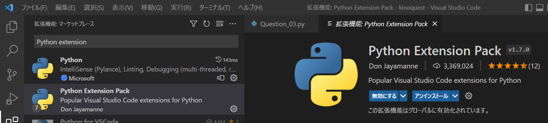Click the filter extensions funnel icon
548x123 pixels.
pos(194,24)
